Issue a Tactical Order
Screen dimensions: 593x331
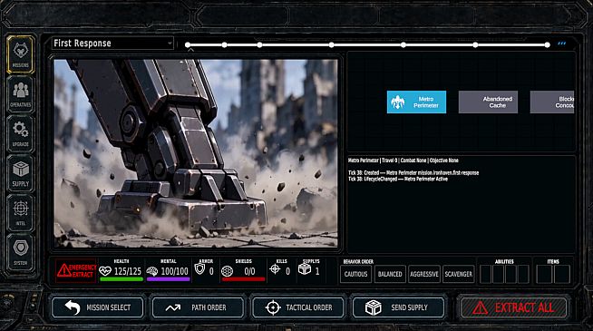tap(298, 307)
